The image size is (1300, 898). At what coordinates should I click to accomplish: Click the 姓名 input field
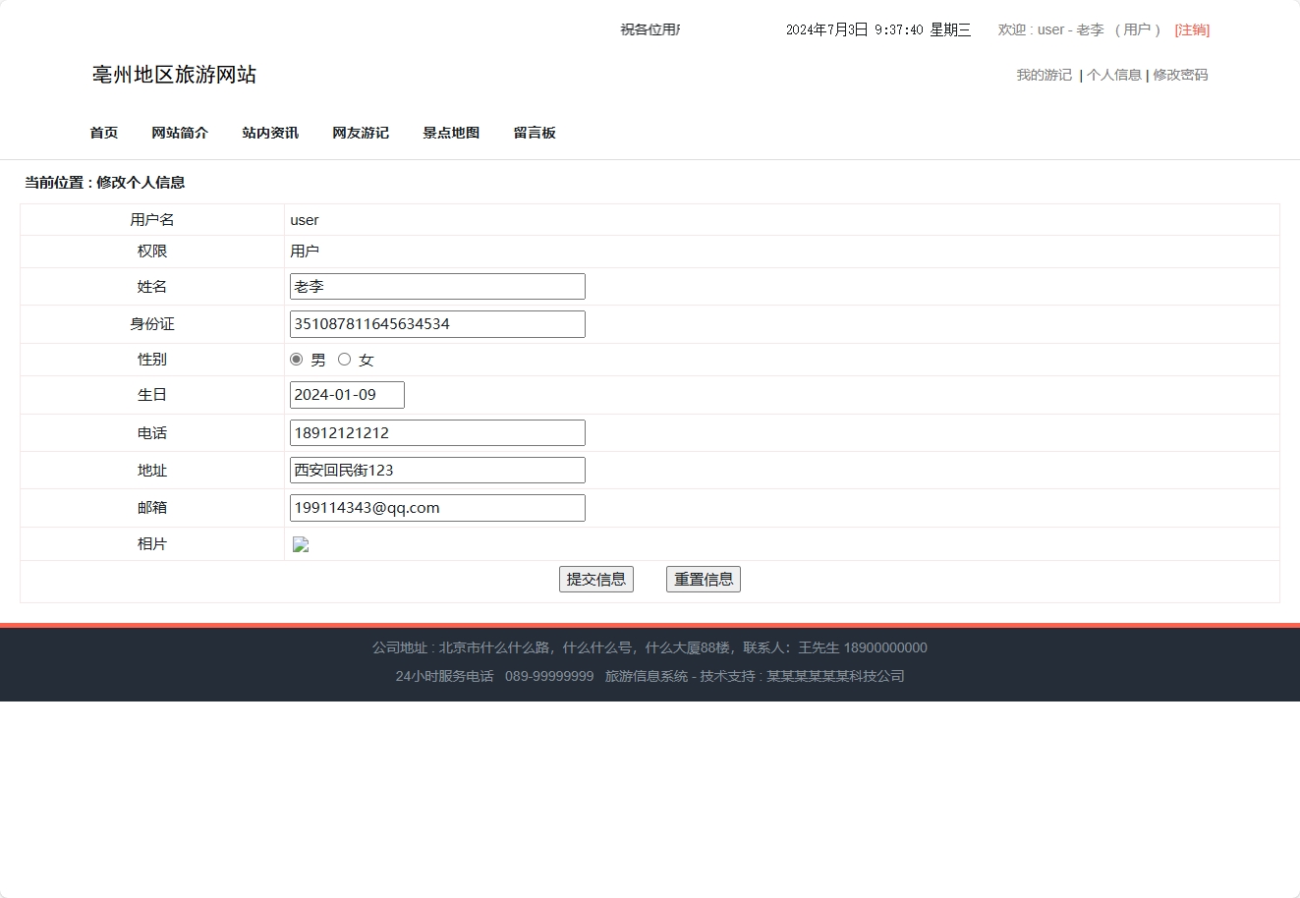point(436,286)
